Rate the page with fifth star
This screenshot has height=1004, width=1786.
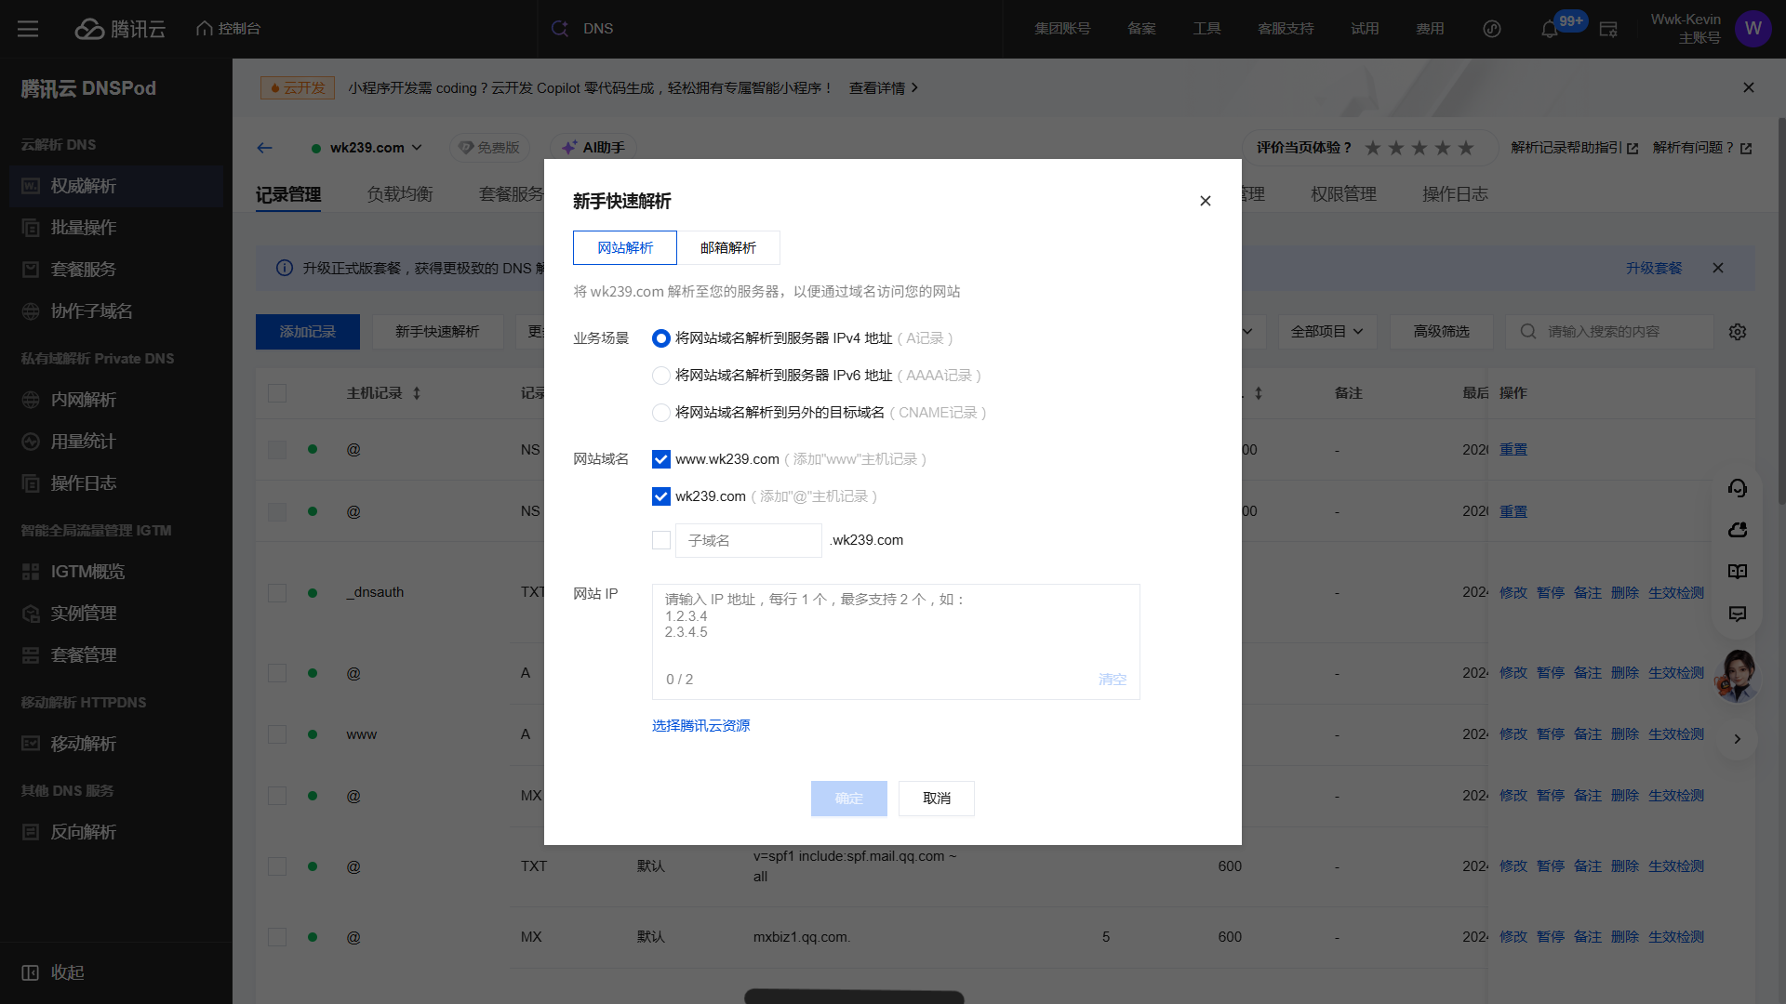[1466, 148]
